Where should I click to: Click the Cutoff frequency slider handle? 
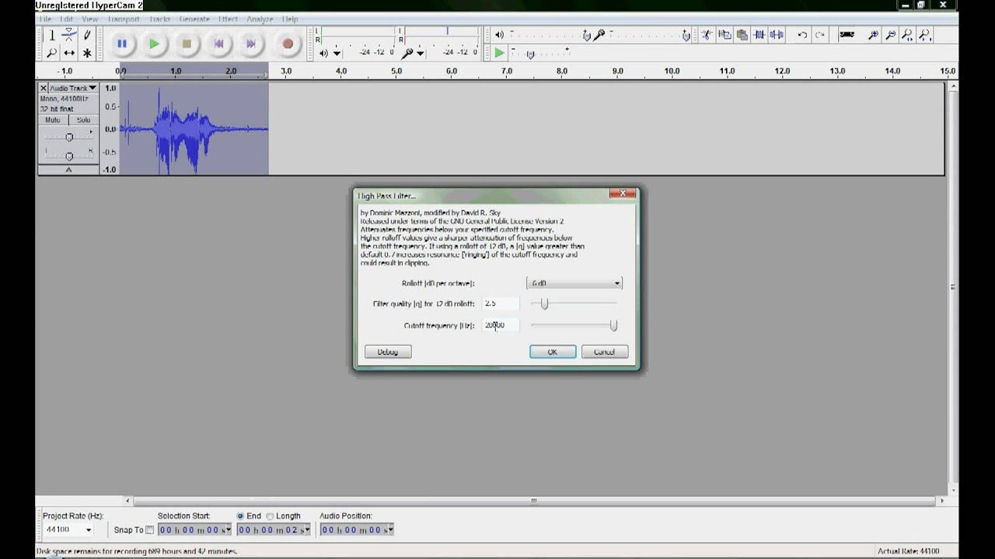click(613, 325)
